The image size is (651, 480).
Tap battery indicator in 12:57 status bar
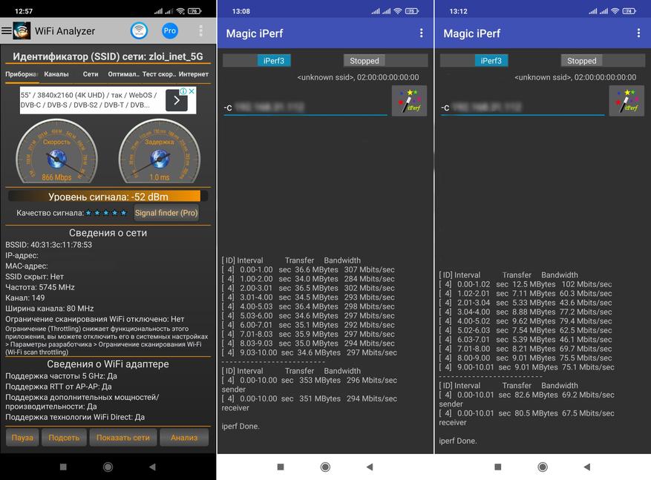tap(194, 11)
